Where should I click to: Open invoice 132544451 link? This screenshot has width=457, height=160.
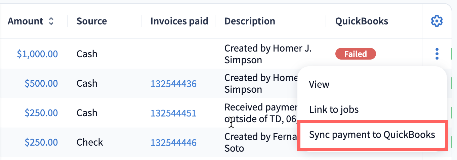(173, 113)
